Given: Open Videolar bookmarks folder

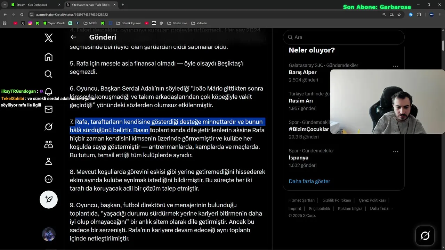Looking at the screenshot, I should pos(199,23).
